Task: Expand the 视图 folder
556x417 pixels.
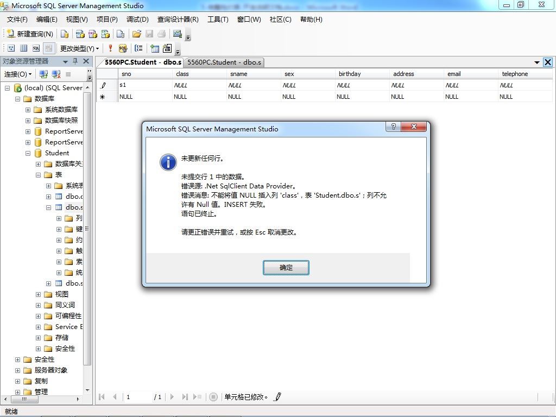Action: [x=39, y=294]
